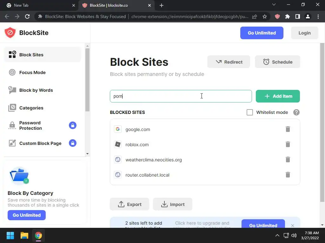325x243 pixels.
Task: Open File Explorer from taskbar
Action: 24,235
